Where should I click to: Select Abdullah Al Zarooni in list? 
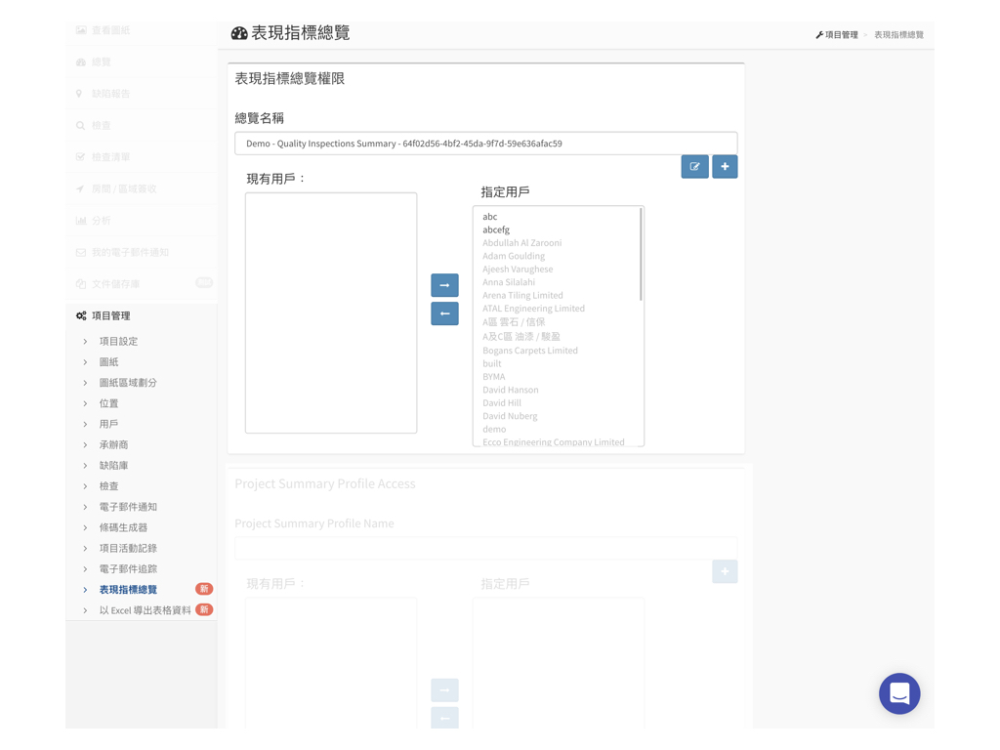522,243
